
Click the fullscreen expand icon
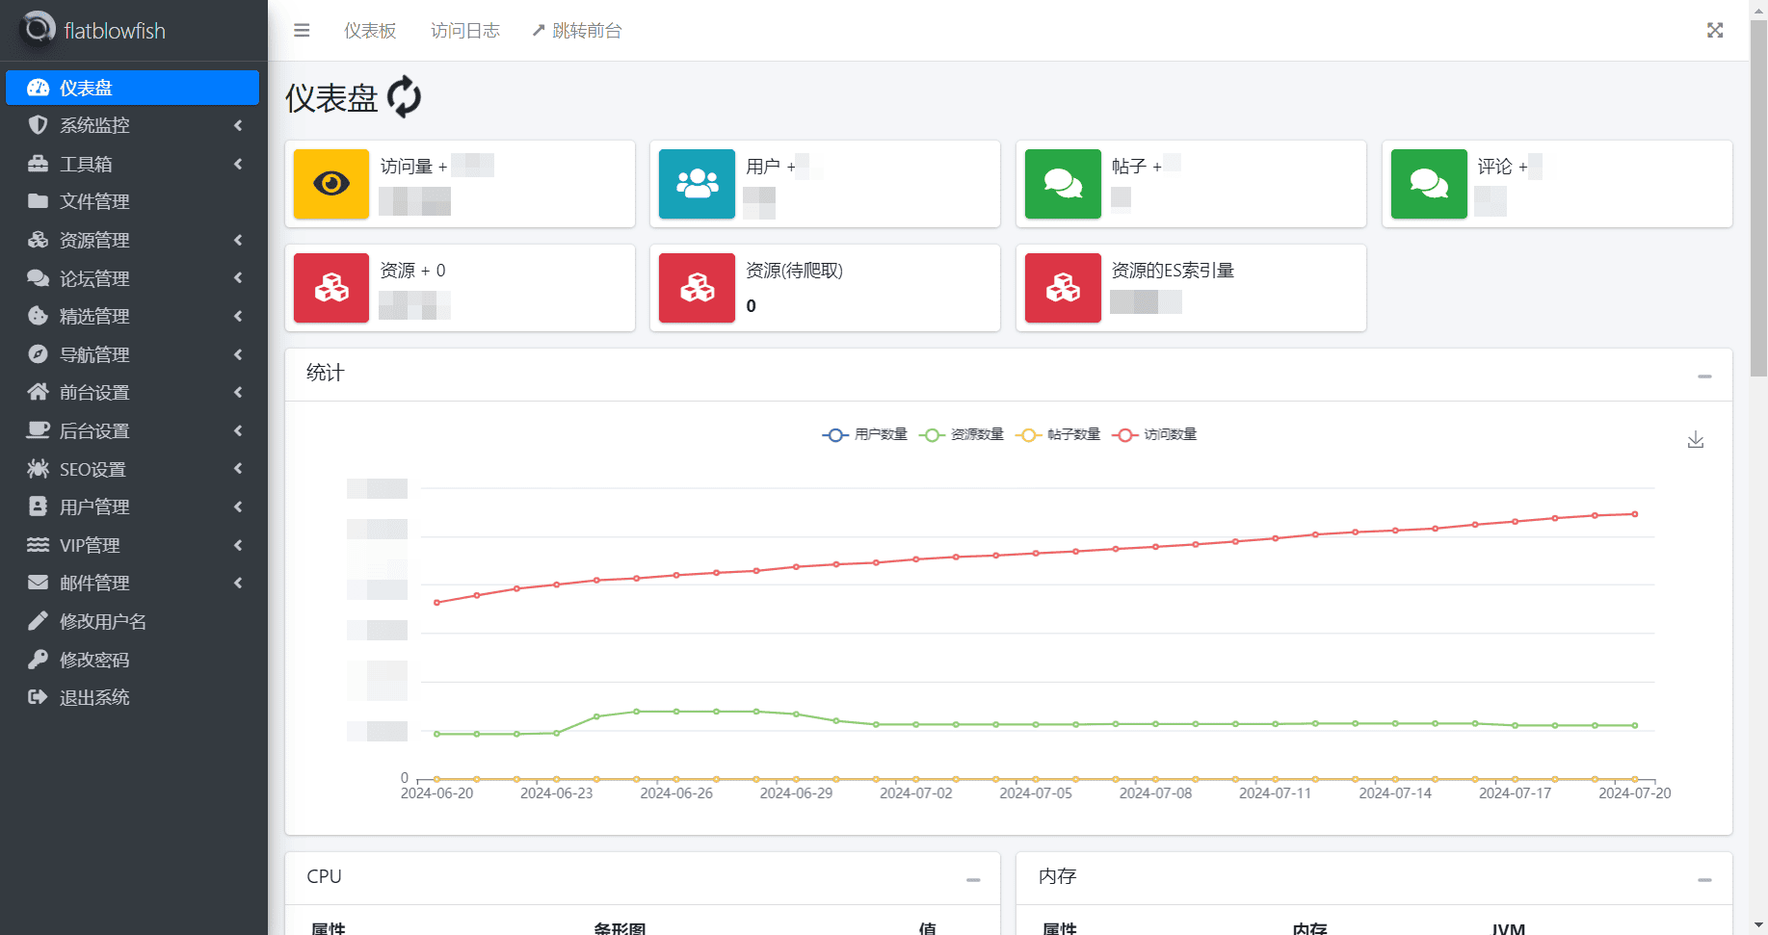1715,31
